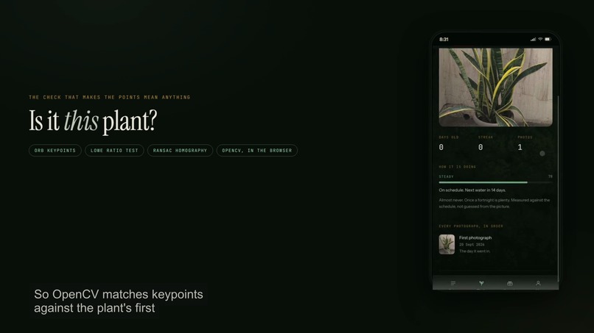
Task: Click the RANSAC HOMOGRAPHY tag
Action: (180, 151)
